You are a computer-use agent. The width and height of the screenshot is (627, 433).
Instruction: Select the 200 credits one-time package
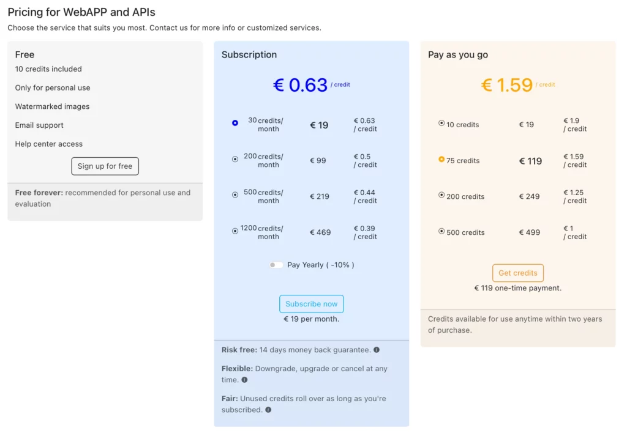(x=441, y=196)
